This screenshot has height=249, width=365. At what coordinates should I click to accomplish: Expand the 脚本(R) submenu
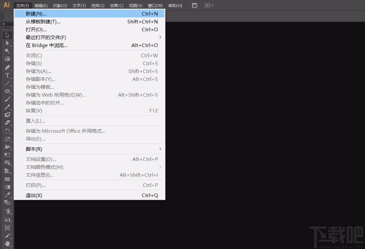click(x=89, y=149)
